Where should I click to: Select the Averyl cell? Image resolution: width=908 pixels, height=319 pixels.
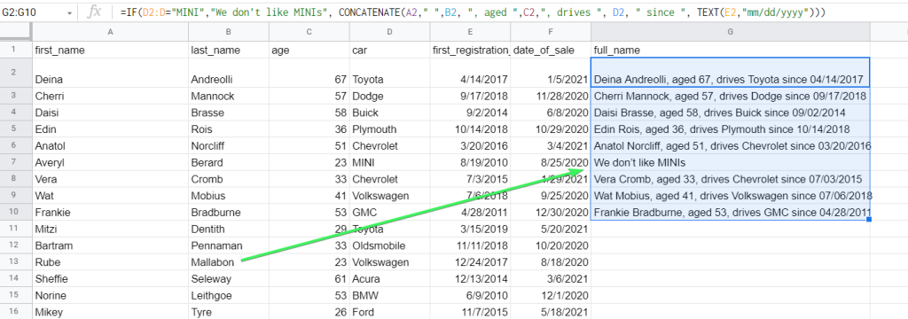(x=111, y=162)
